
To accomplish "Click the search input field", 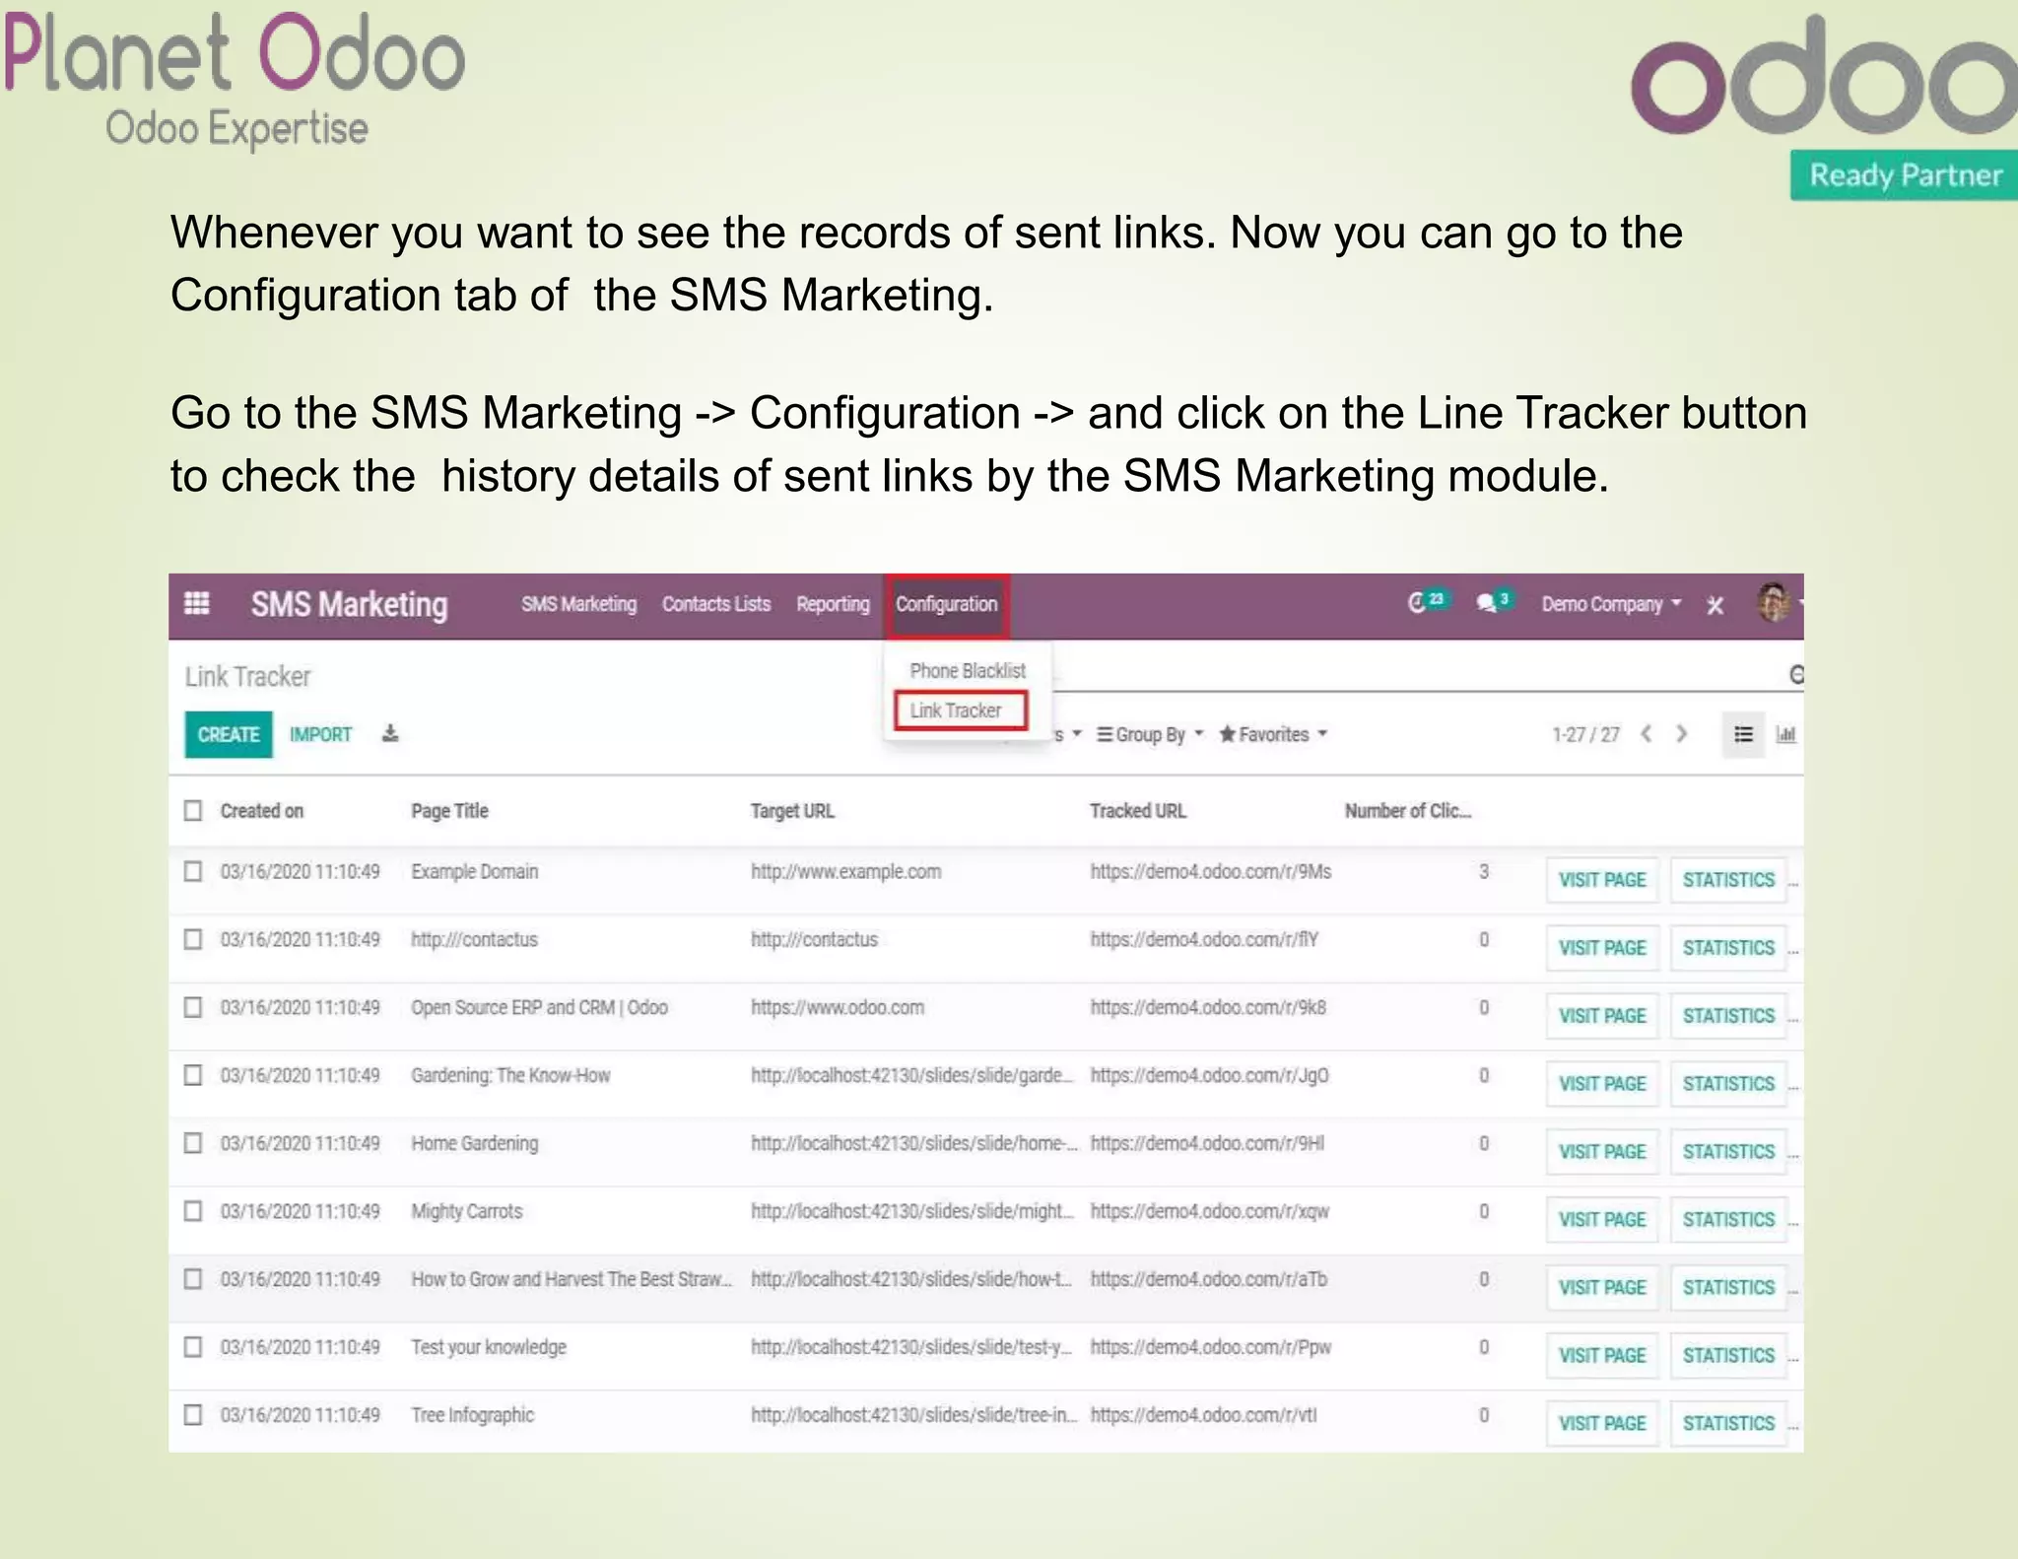I will [x=1419, y=674].
